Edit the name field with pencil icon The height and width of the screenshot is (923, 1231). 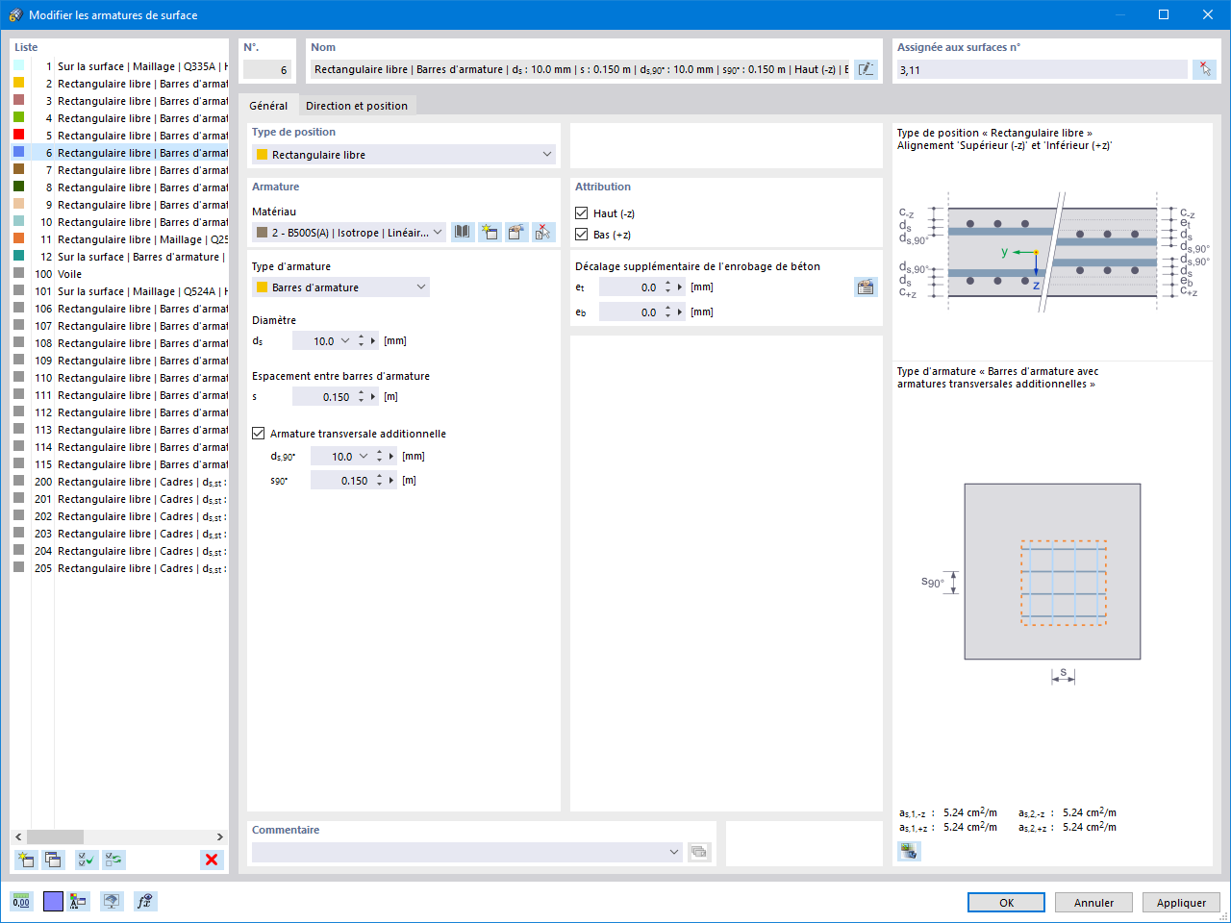(866, 69)
